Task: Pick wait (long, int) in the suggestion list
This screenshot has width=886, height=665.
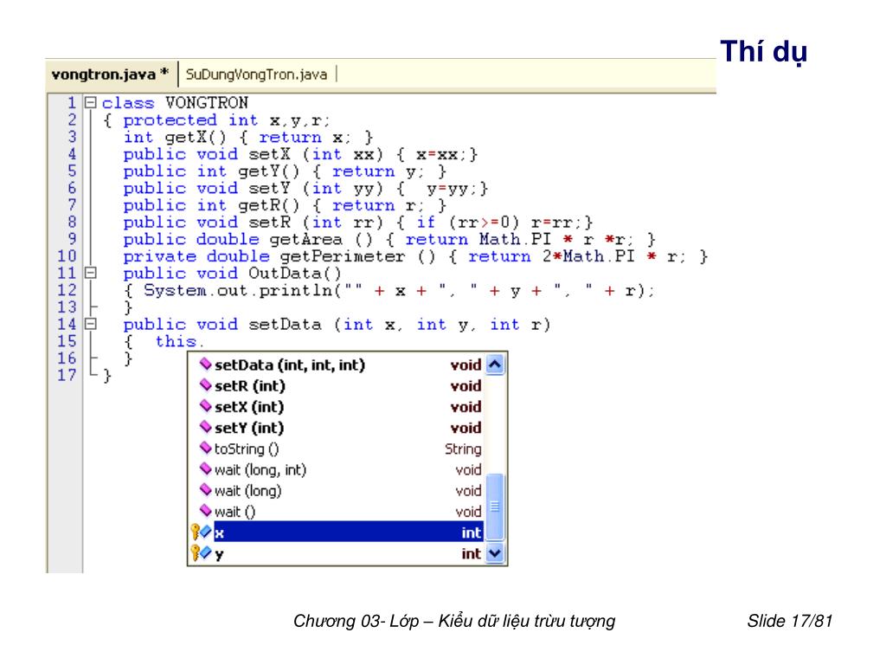Action: [x=337, y=469]
